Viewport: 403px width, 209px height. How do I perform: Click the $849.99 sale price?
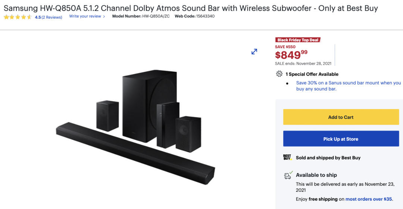(291, 55)
